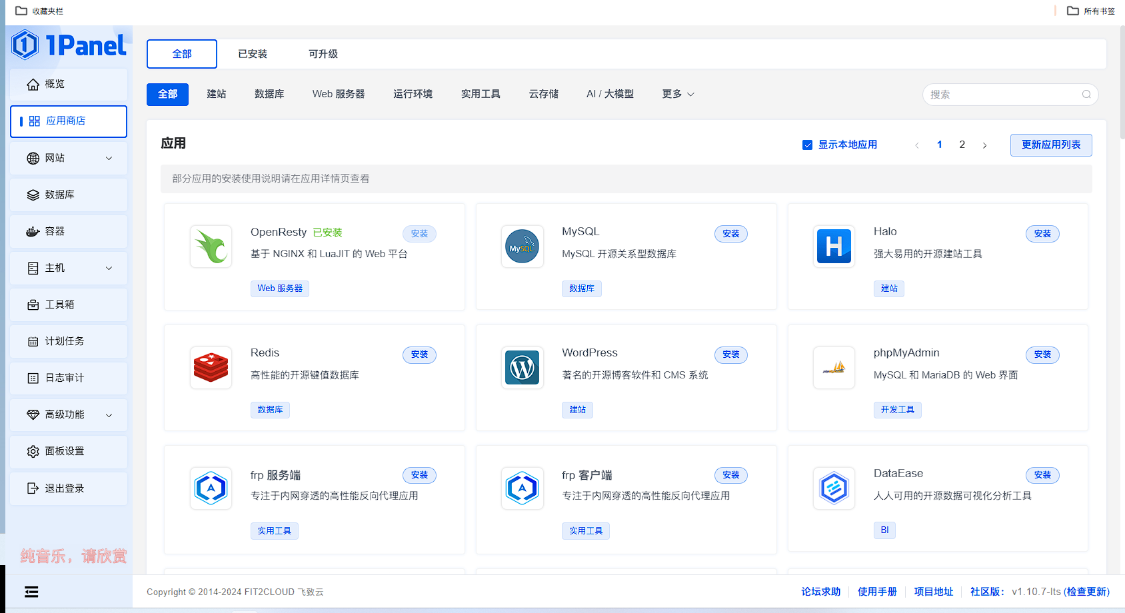This screenshot has width=1125, height=613.
Task: Filter by 数据库 category
Action: coord(269,94)
